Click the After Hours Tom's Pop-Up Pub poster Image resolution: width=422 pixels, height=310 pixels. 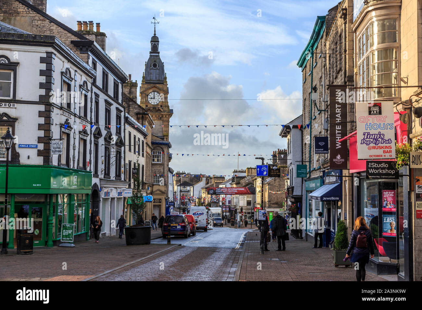point(376,130)
